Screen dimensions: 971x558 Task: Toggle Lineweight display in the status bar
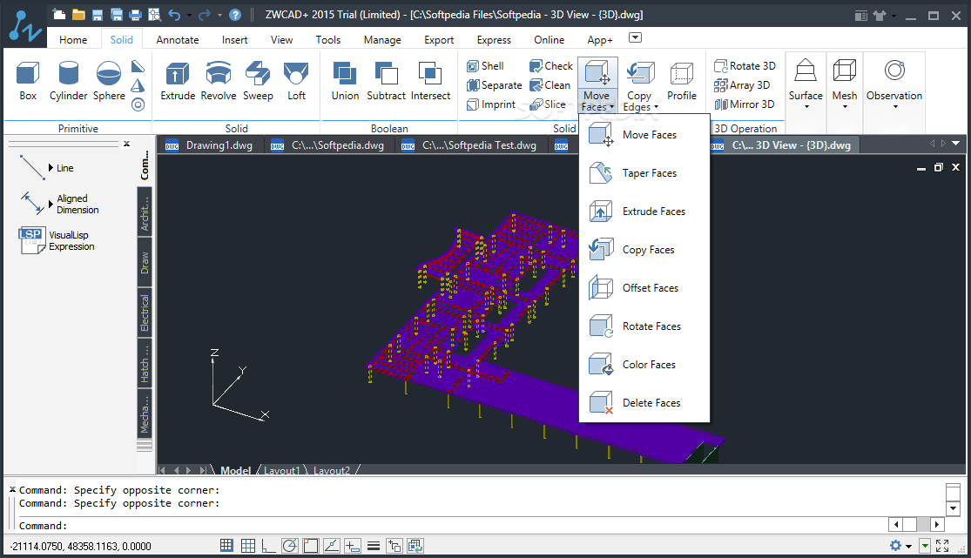[x=374, y=546]
